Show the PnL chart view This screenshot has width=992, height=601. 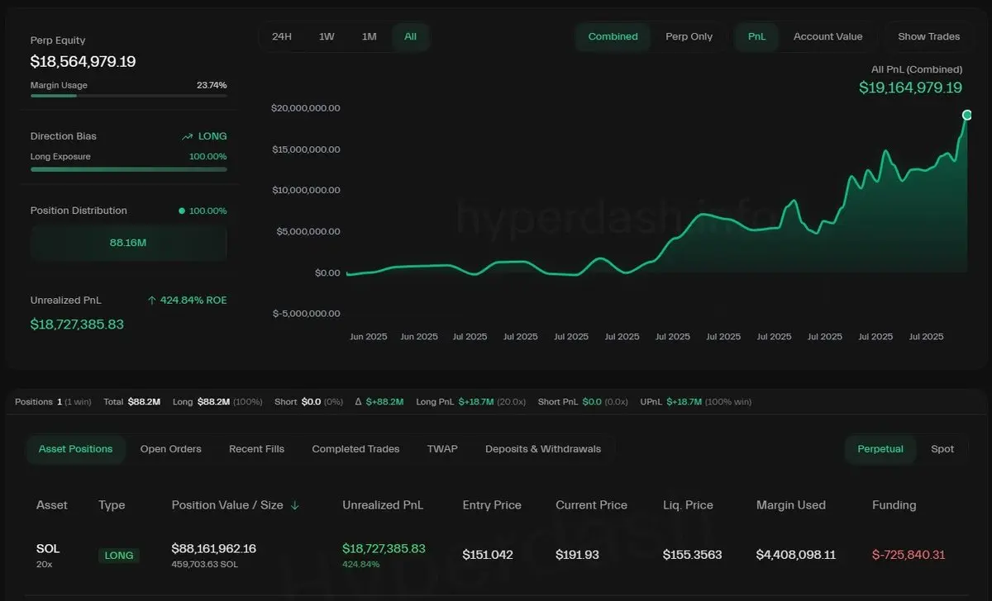tap(756, 37)
